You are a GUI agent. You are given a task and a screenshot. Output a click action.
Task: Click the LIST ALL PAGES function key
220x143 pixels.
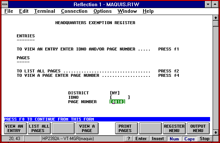click(39, 128)
